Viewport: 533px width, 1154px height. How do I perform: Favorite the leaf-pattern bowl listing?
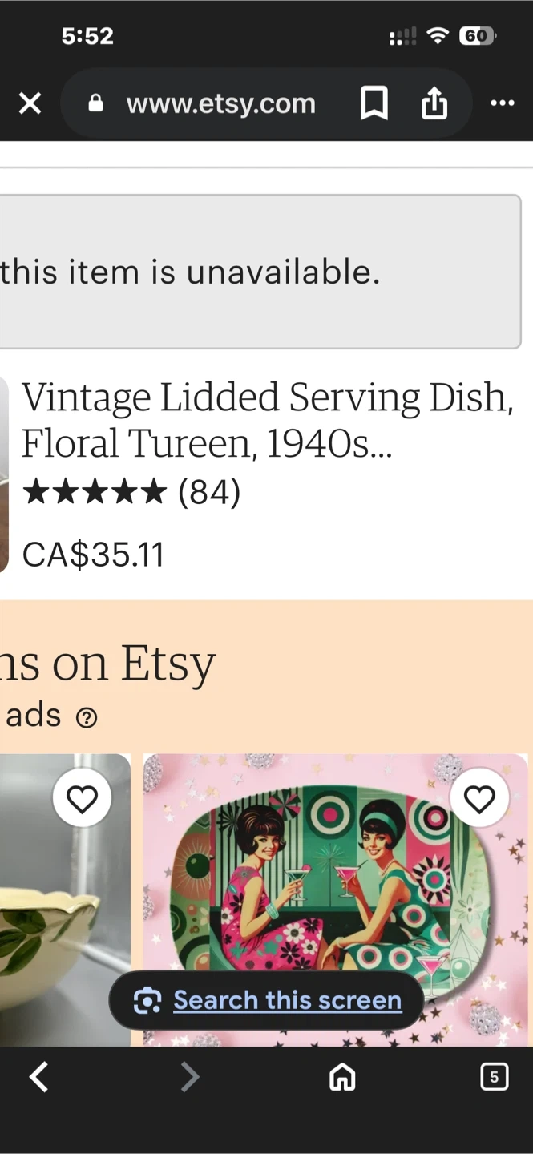point(82,799)
